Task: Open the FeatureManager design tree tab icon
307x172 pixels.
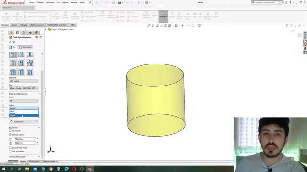Action: [x=11, y=32]
